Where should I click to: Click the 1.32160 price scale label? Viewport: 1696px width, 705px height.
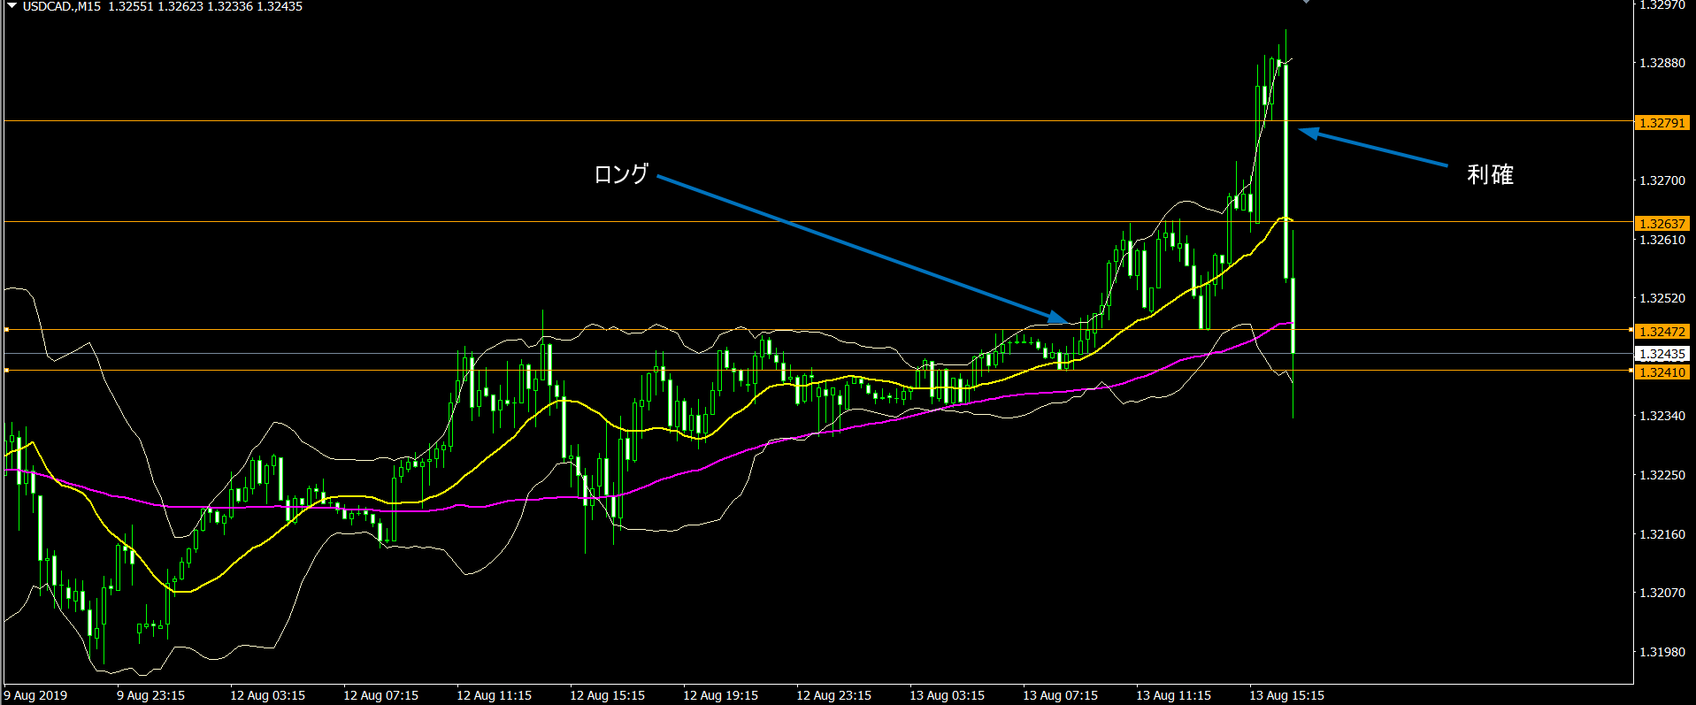point(1662,534)
